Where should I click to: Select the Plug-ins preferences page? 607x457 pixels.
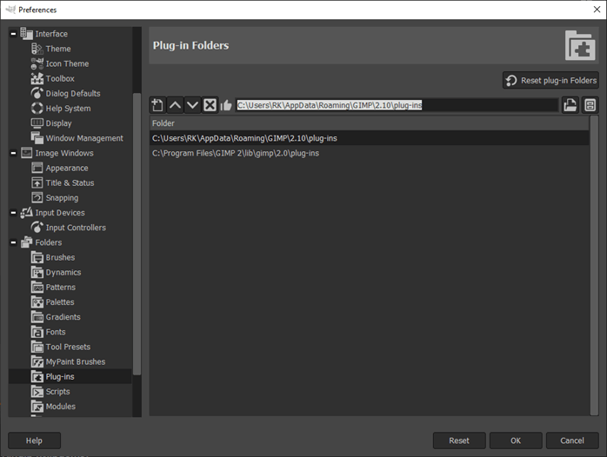pyautogui.click(x=70, y=376)
